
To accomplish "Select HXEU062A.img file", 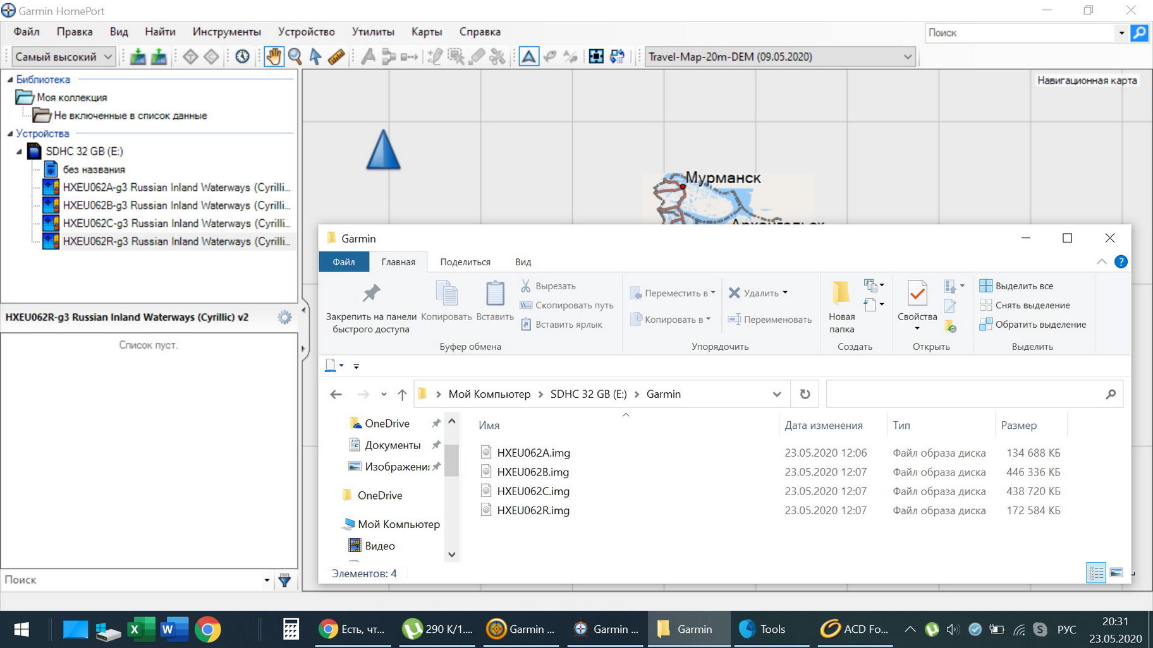I will (x=534, y=453).
